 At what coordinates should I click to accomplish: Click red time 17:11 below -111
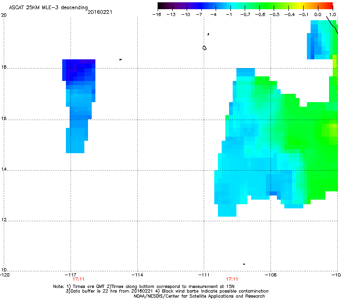[x=232, y=279]
